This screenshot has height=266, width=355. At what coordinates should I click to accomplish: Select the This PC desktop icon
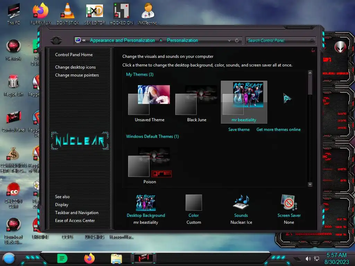(14, 14)
